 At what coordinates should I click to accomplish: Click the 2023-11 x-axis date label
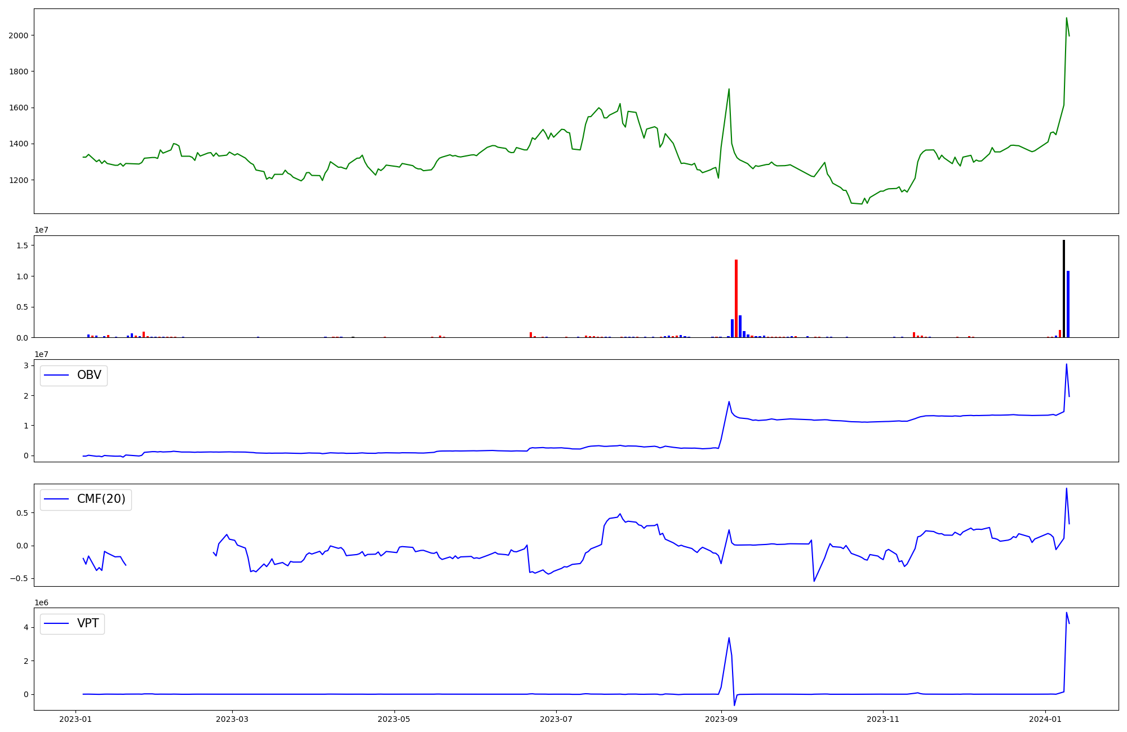point(883,719)
